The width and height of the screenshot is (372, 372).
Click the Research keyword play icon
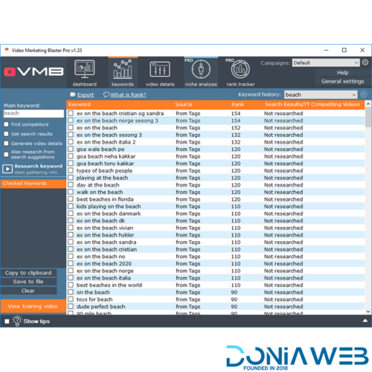pyautogui.click(x=7, y=169)
